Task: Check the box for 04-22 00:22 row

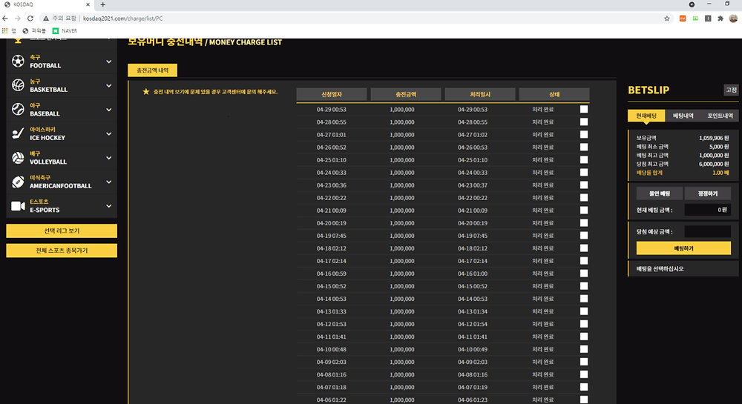Action: (584, 197)
